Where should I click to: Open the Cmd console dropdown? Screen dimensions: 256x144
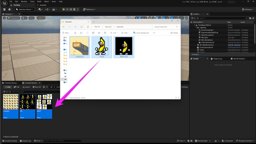point(38,141)
